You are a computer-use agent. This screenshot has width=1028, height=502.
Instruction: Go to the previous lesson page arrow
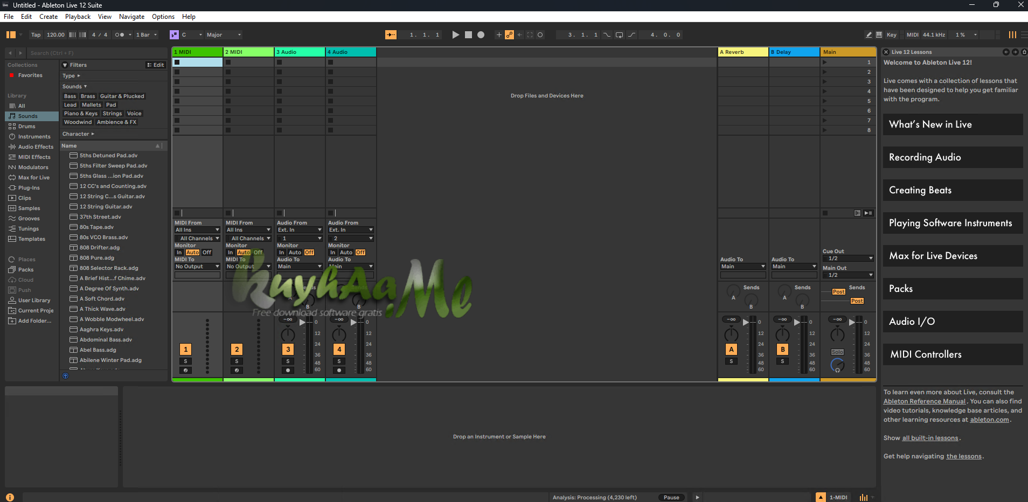point(1005,52)
